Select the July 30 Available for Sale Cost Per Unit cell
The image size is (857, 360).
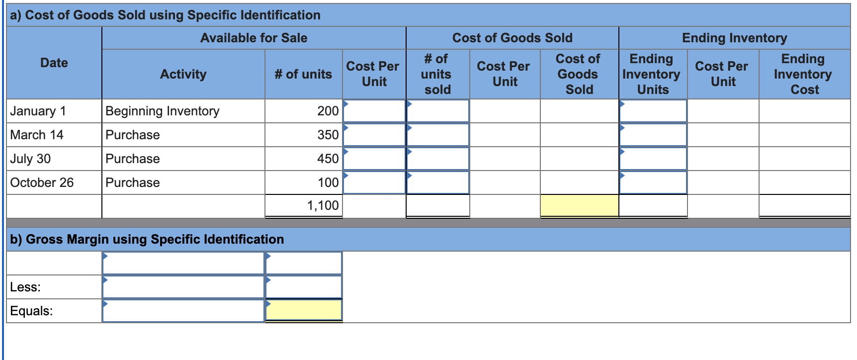374,159
